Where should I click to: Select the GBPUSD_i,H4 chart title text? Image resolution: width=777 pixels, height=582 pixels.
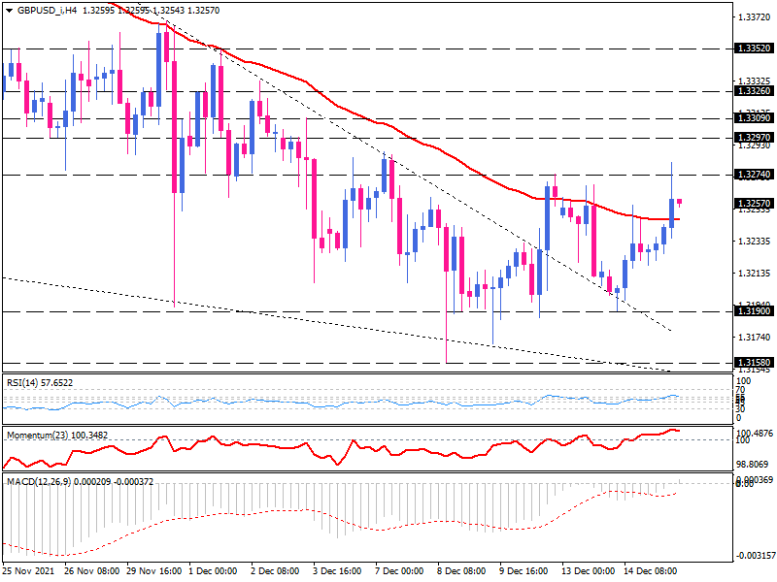click(x=48, y=9)
